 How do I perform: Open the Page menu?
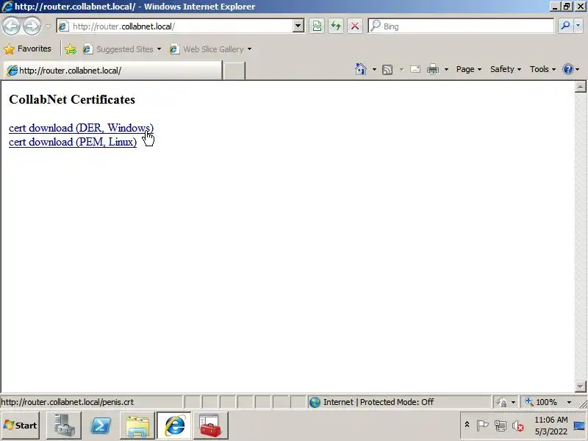(469, 69)
